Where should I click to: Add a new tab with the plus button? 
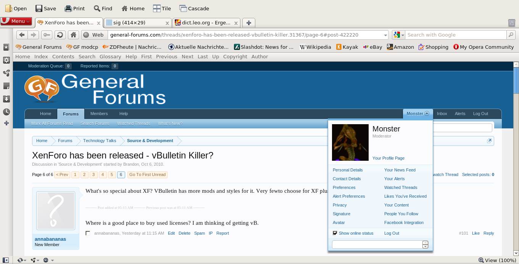pos(249,23)
